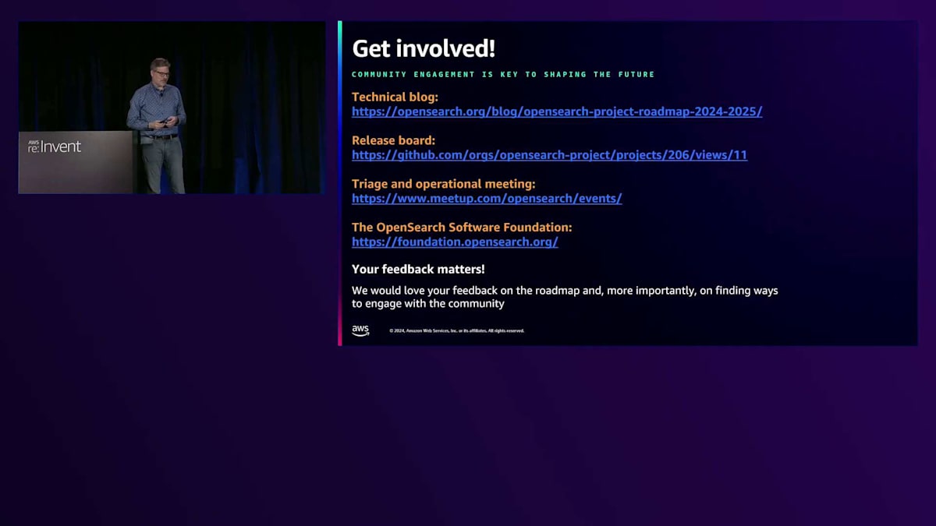936x526 pixels.
Task: Click the "Your feedback matters!" text
Action: [418, 269]
